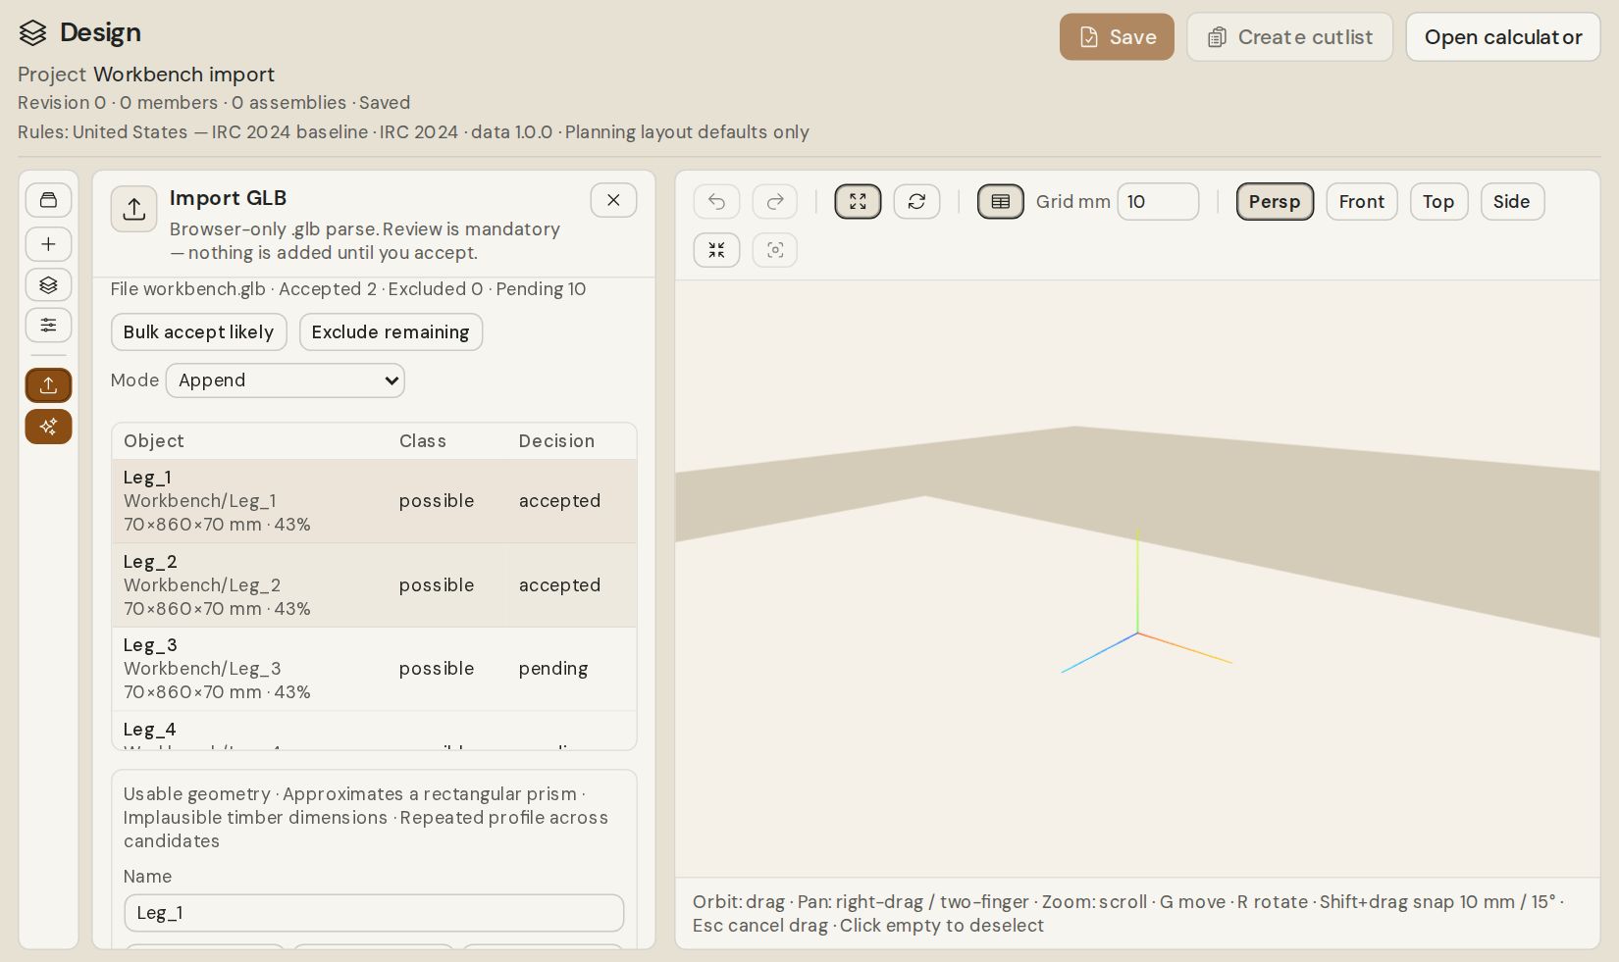This screenshot has height=962, width=1619.
Task: Click the upload icon beside Import GLB
Action: [134, 209]
